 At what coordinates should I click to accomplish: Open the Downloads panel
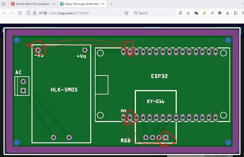(188, 13)
